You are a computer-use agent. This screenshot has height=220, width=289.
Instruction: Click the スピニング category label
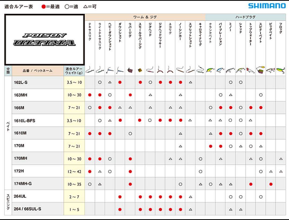tap(8, 202)
